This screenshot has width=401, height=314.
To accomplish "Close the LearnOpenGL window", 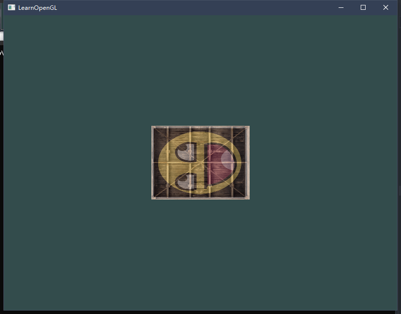I will [x=386, y=7].
